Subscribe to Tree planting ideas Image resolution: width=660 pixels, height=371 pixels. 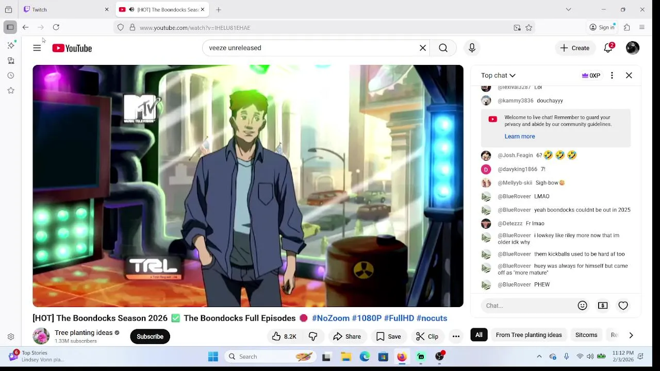[x=150, y=336]
